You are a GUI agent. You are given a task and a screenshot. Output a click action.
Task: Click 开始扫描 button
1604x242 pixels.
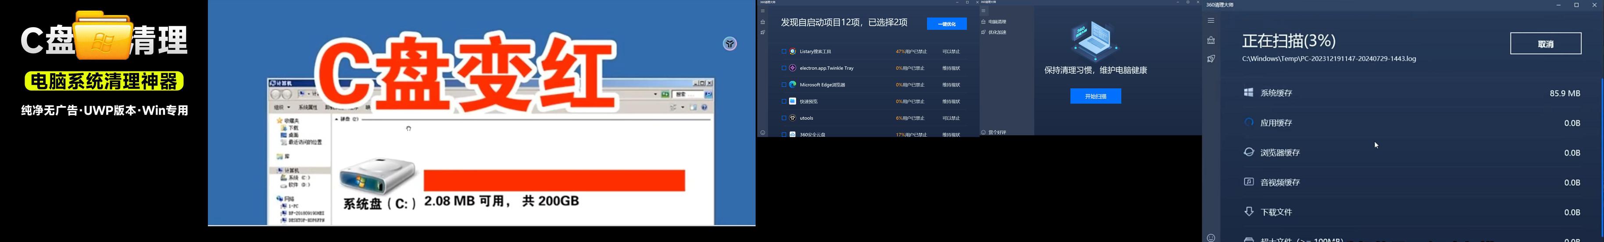(1095, 96)
